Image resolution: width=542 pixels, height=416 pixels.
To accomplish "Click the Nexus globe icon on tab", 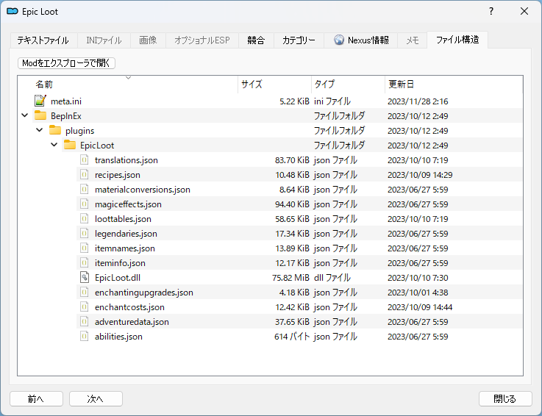I will tap(339, 40).
